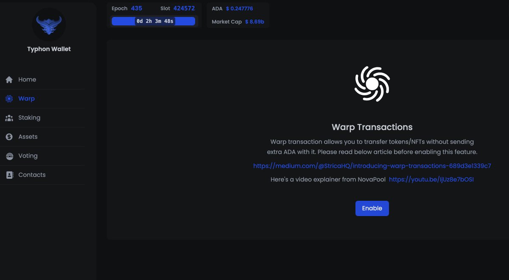Open the medium.com Warp article link

pyautogui.click(x=372, y=166)
